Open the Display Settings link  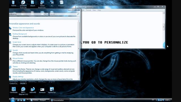pyautogui.click(x=18, y=76)
